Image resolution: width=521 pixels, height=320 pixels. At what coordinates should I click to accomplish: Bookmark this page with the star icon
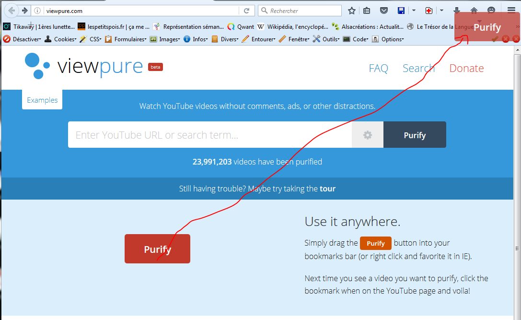[351, 11]
